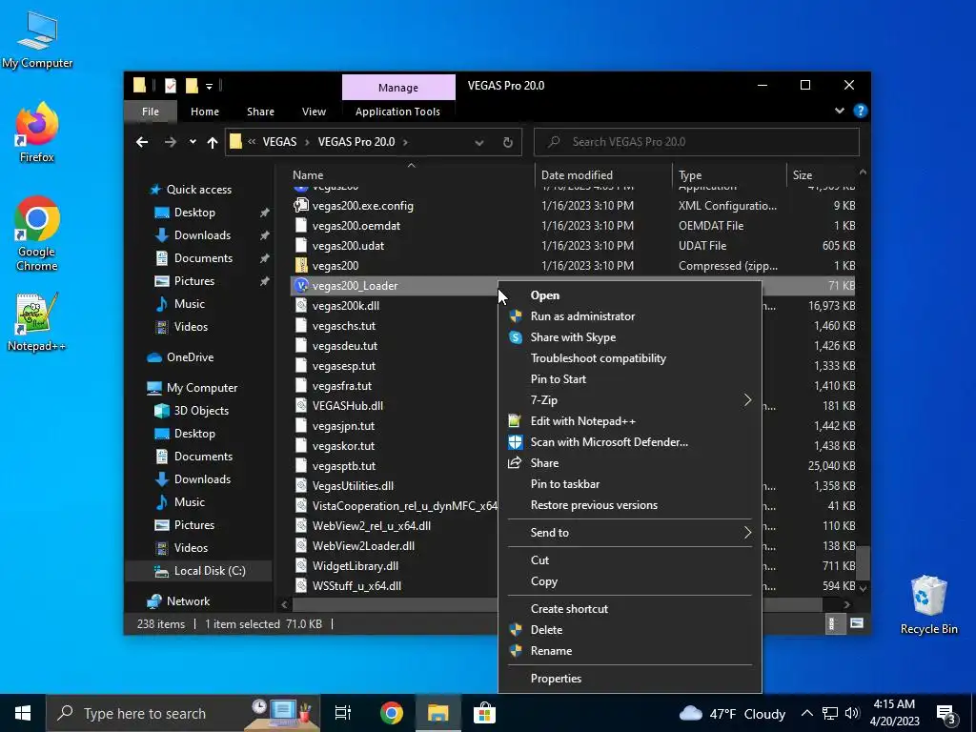Open Microsoft Store from the taskbar
This screenshot has width=976, height=732.
(484, 713)
